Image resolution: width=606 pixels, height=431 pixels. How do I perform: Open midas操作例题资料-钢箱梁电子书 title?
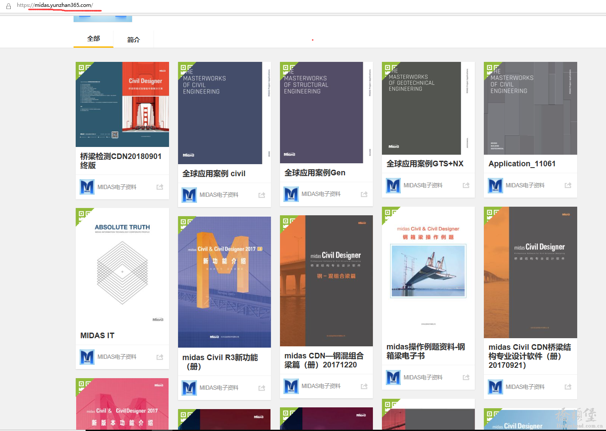coord(425,351)
